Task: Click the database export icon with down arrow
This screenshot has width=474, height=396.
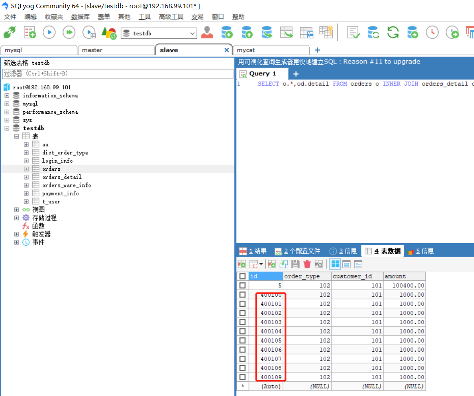Action: (227, 32)
